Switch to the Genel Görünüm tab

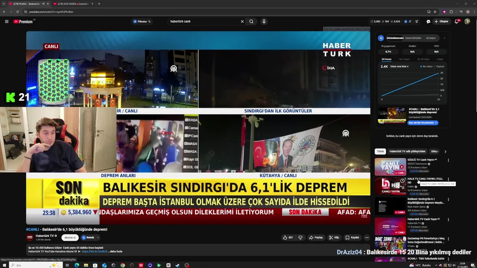pyautogui.click(x=413, y=38)
